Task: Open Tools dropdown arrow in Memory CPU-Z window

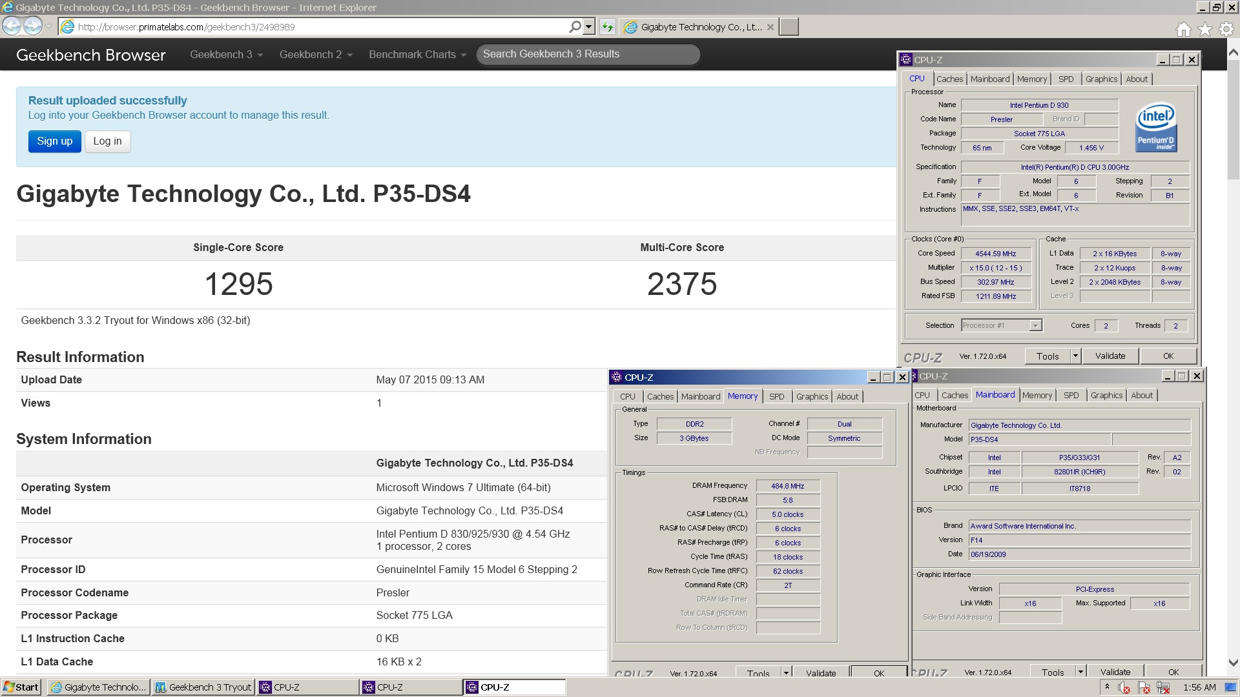Action: (x=786, y=672)
